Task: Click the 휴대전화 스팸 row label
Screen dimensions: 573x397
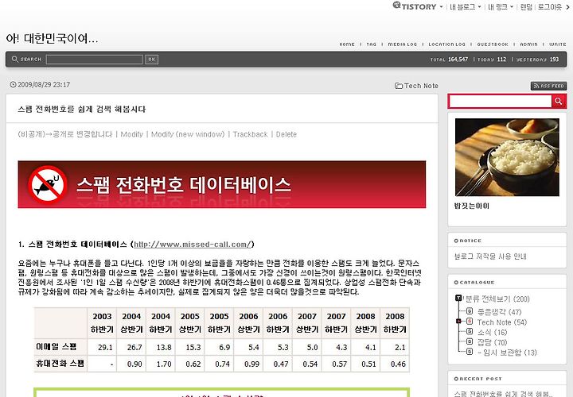Action: (60, 363)
